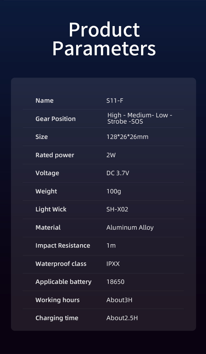Click the Voltage label
The image size is (206, 354).
click(x=47, y=173)
